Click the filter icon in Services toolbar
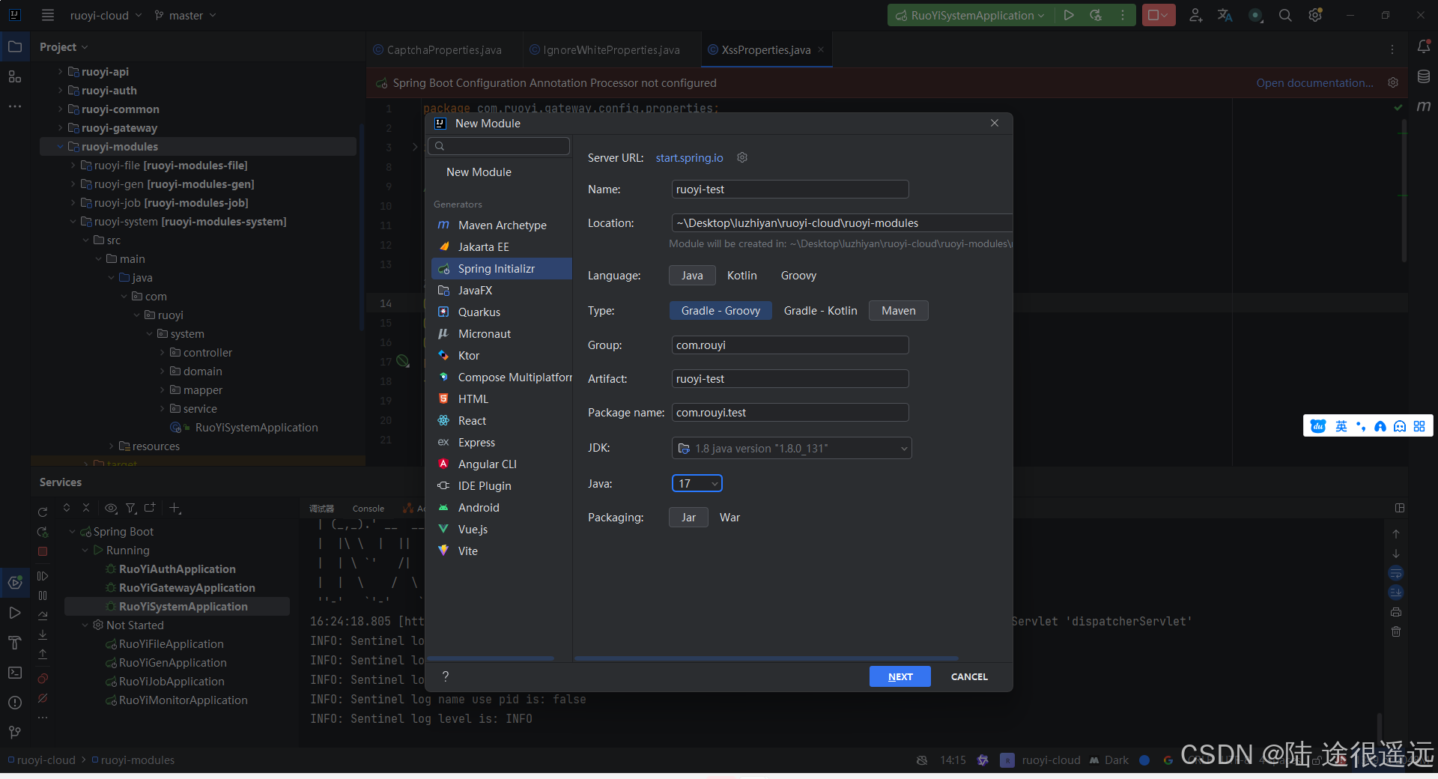This screenshot has width=1438, height=779. (130, 508)
